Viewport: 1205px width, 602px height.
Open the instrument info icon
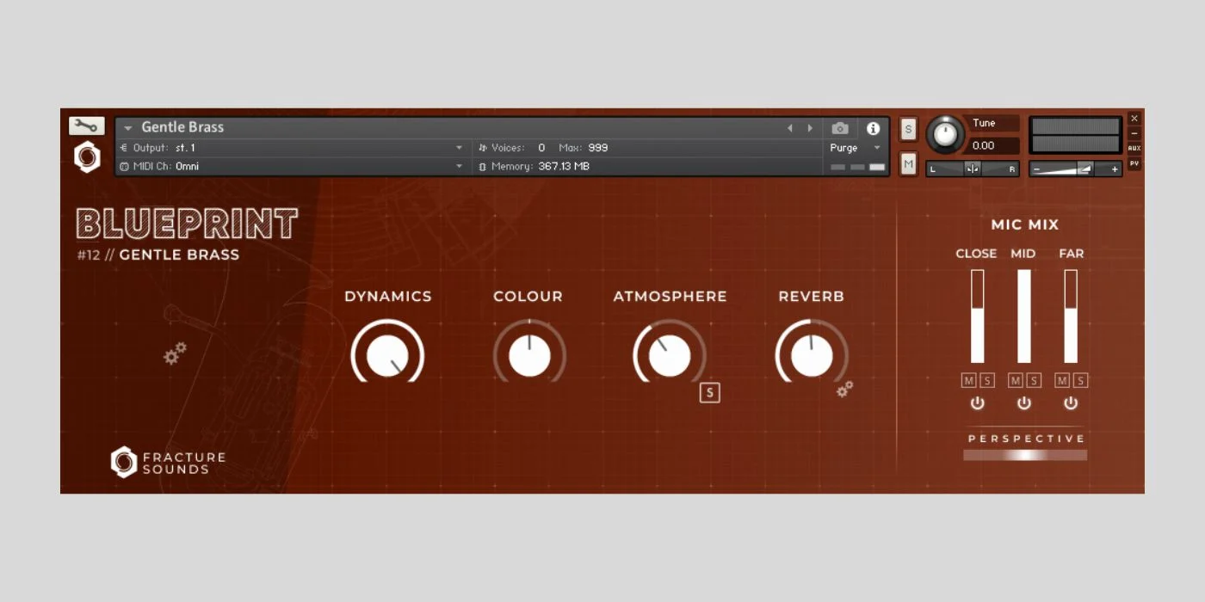pyautogui.click(x=873, y=128)
